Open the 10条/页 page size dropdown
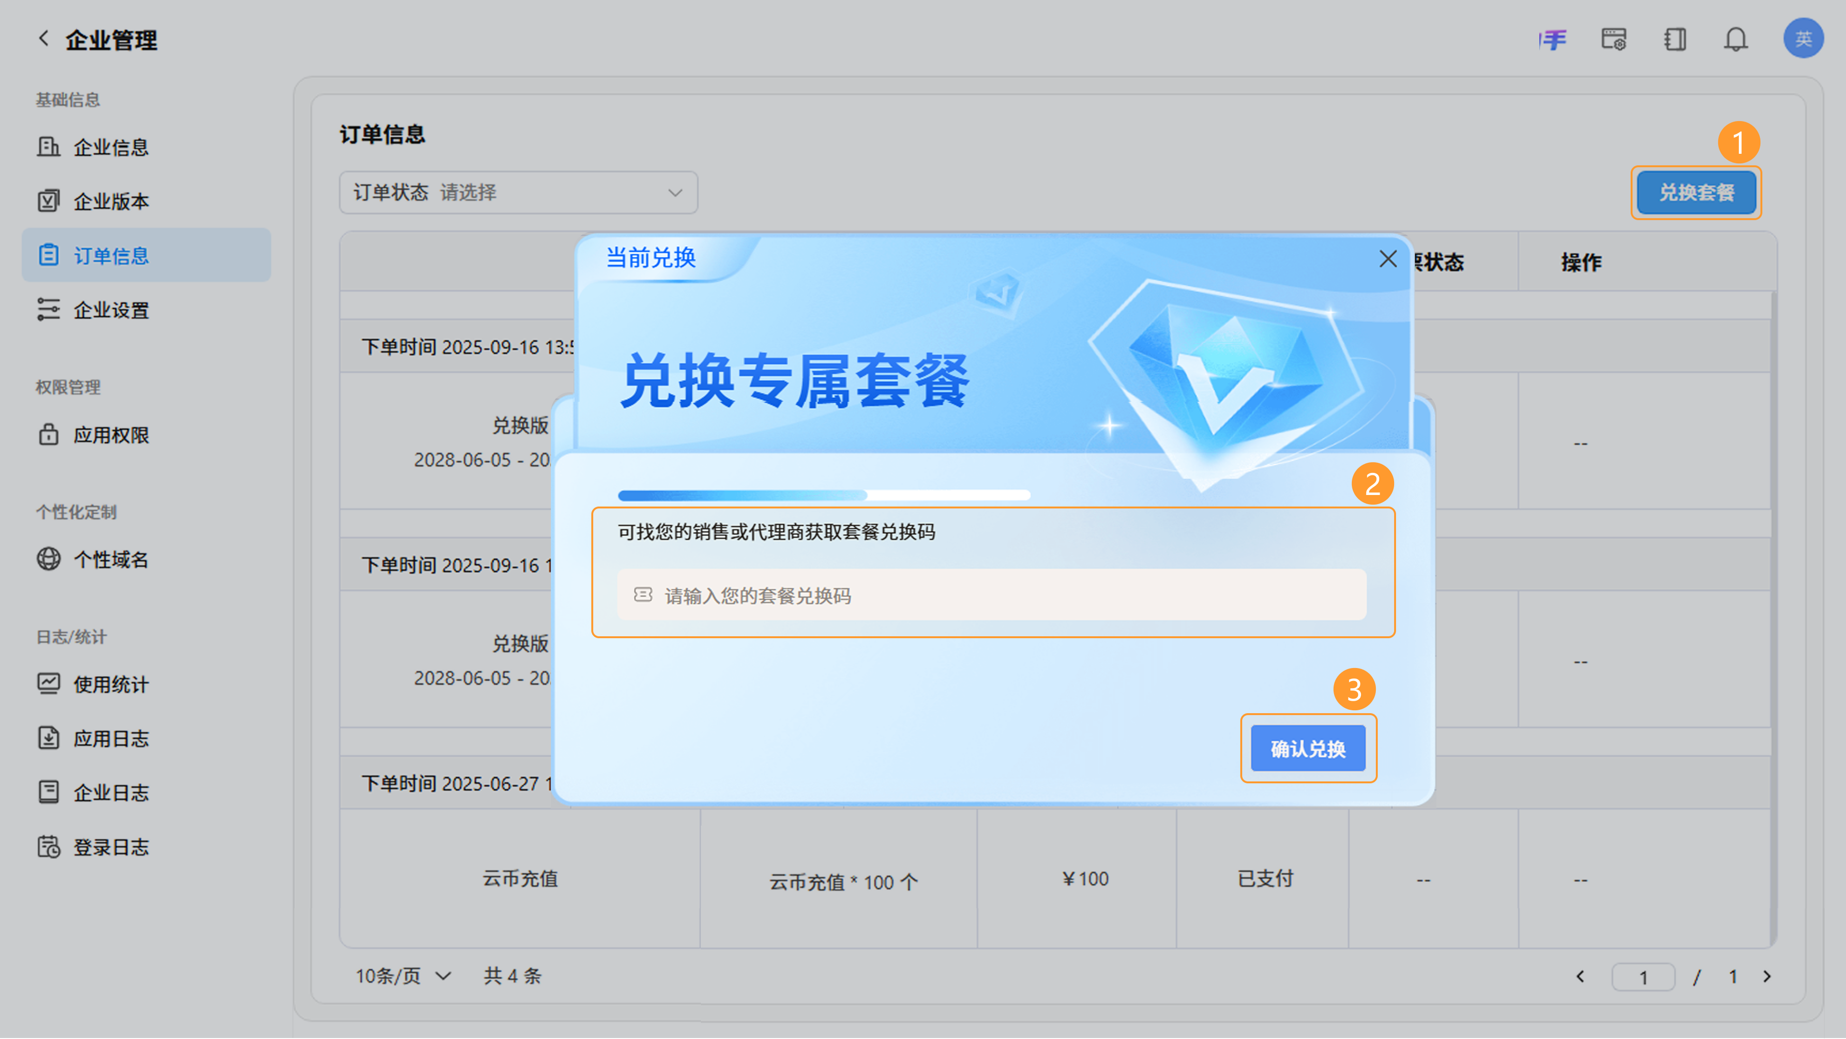The width and height of the screenshot is (1846, 1039). coord(403,976)
